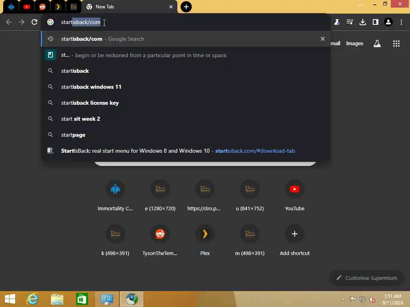Open the network tray icon
This screenshot has width=410, height=307.
click(x=362, y=299)
